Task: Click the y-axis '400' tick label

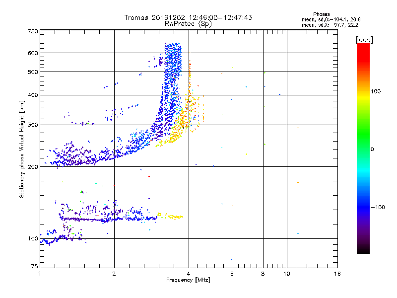Action: [x=33, y=95]
